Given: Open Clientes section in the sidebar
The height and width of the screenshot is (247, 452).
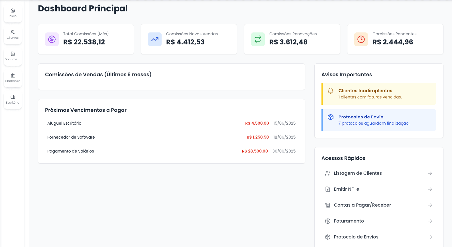Looking at the screenshot, I should (x=13, y=35).
